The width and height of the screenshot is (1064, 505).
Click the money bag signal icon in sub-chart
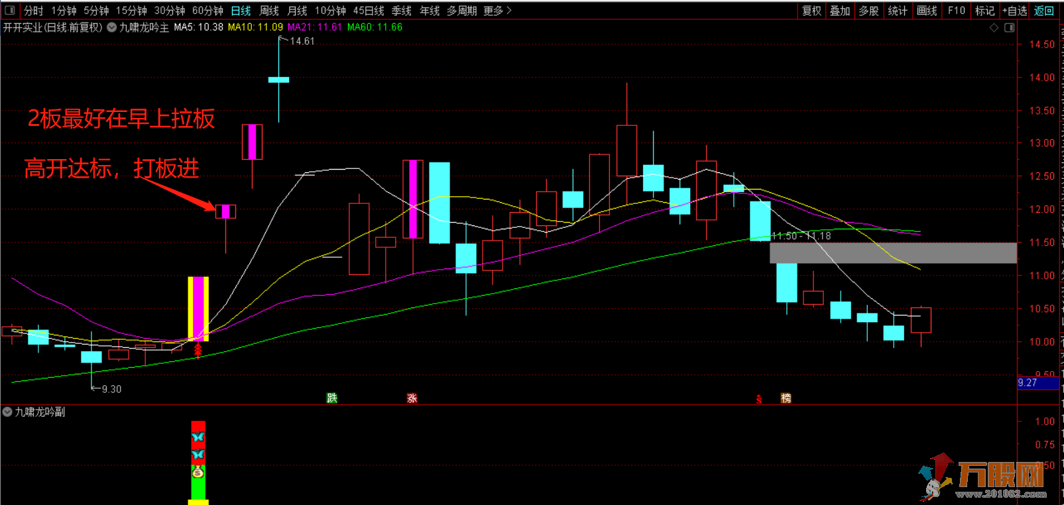coord(198,473)
